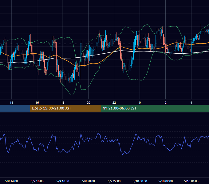Click hour label 4 under price chart
Screen dimensions: 209x184
tap(191, 103)
